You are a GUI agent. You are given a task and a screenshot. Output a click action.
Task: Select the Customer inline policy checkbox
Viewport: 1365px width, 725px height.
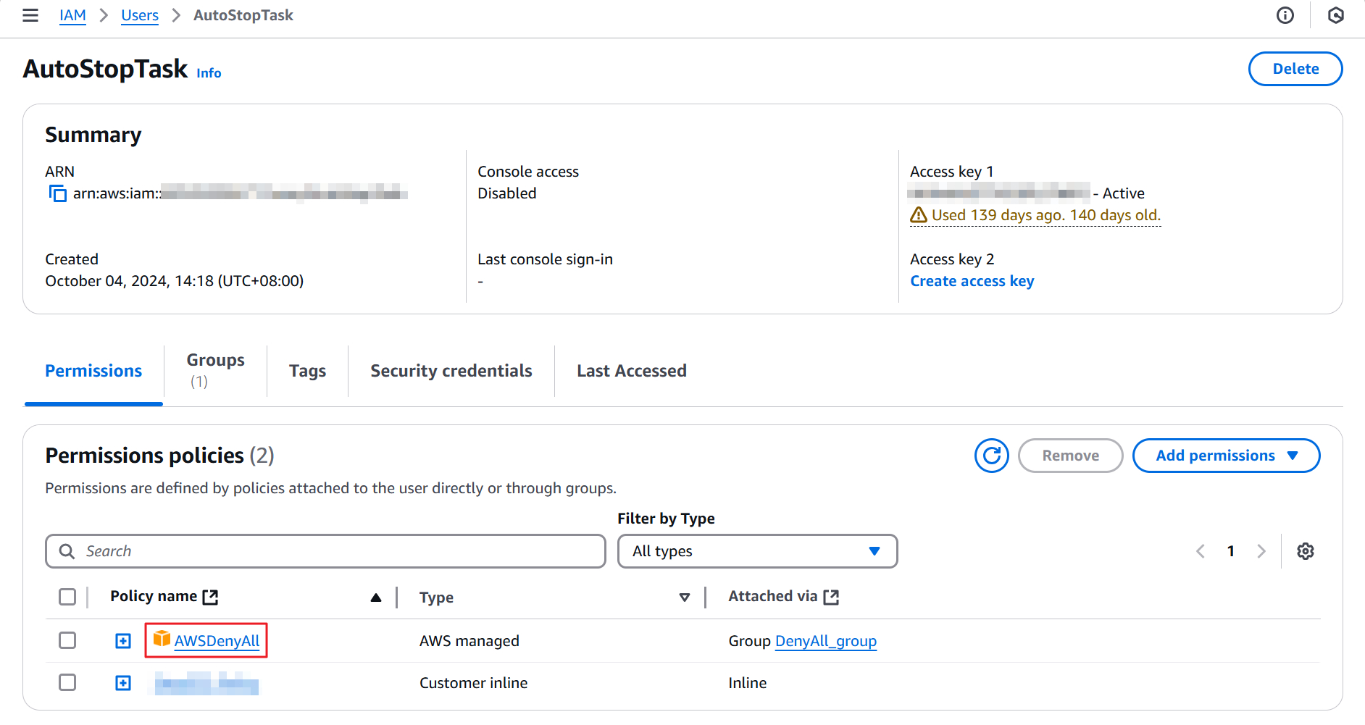(67, 682)
